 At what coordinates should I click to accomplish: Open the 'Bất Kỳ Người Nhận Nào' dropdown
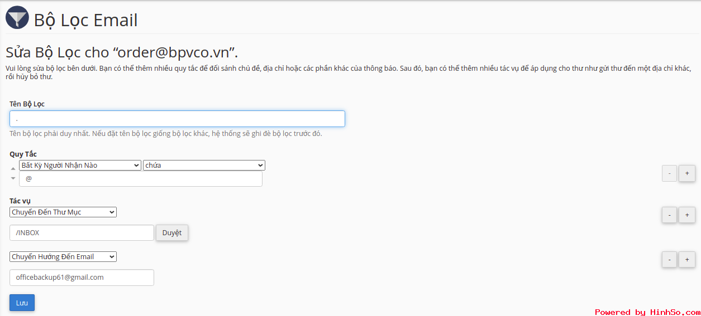(x=80, y=165)
